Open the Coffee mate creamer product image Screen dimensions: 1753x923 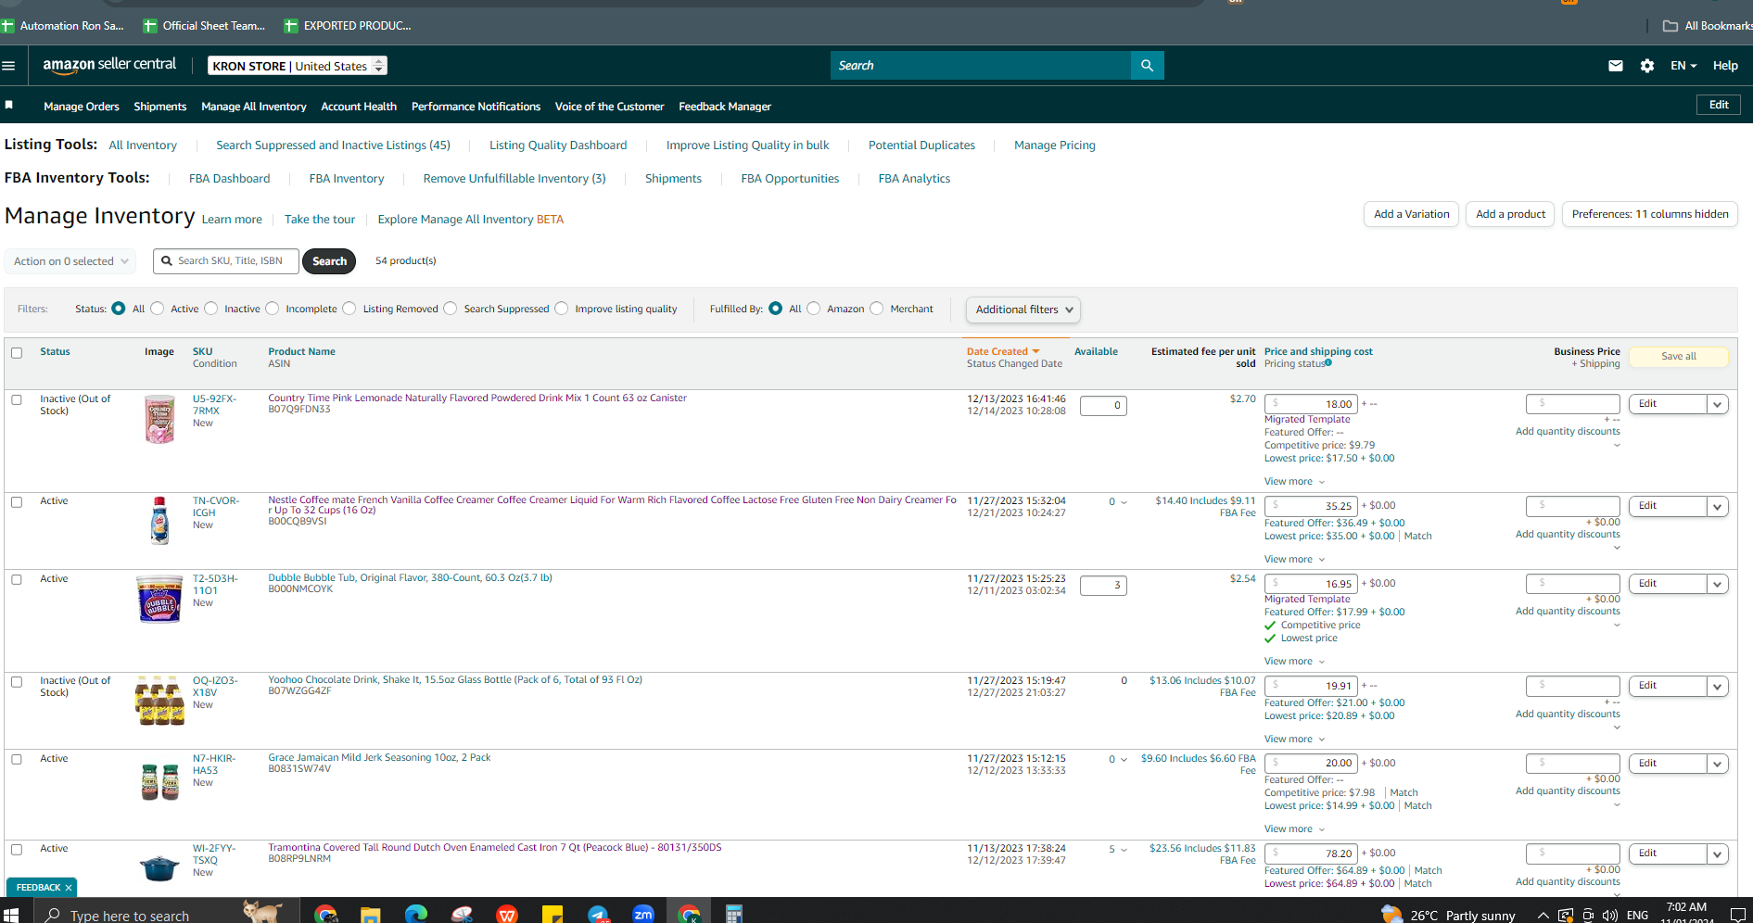(x=159, y=521)
